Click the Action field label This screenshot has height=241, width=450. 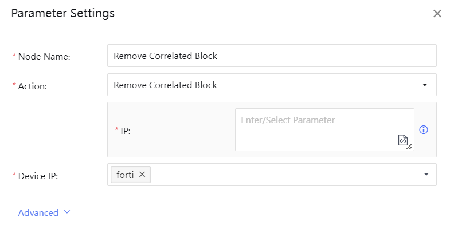tap(33, 86)
